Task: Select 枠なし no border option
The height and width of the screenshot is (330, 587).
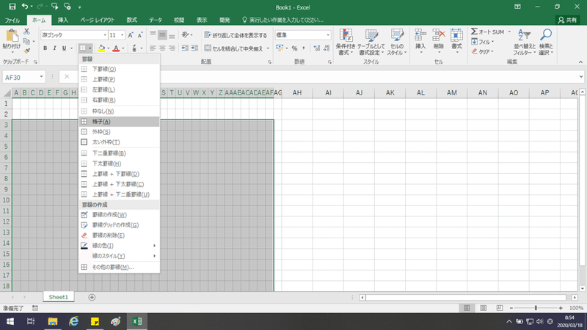Action: [119, 111]
